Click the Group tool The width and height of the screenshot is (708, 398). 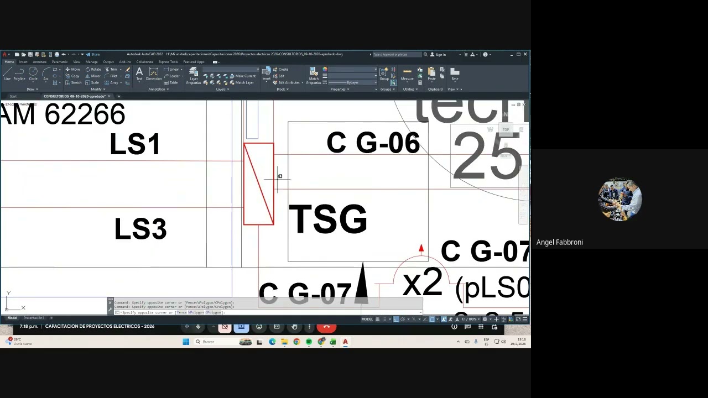(x=384, y=74)
